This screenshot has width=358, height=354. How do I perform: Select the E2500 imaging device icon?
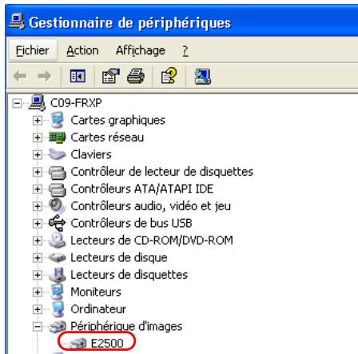[x=78, y=343]
